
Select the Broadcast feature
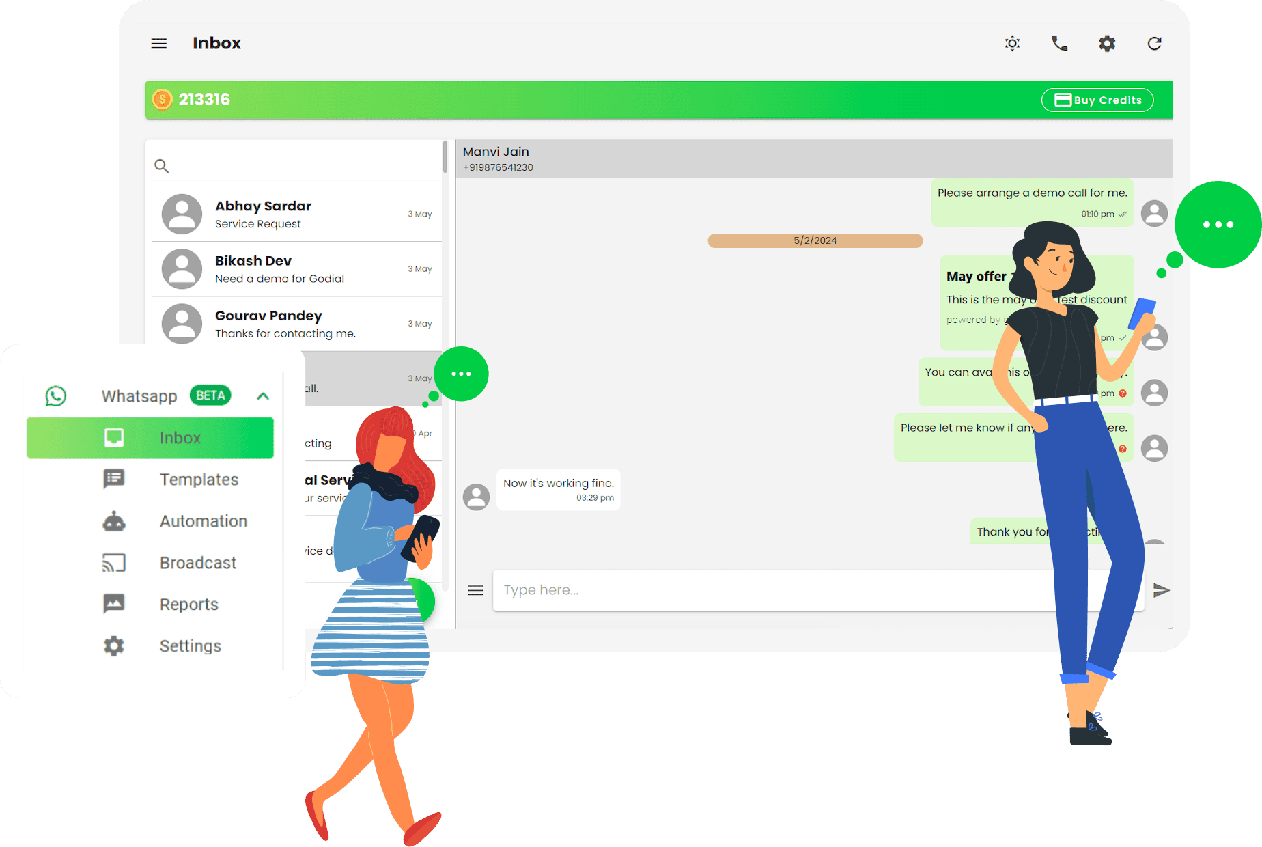(x=197, y=562)
